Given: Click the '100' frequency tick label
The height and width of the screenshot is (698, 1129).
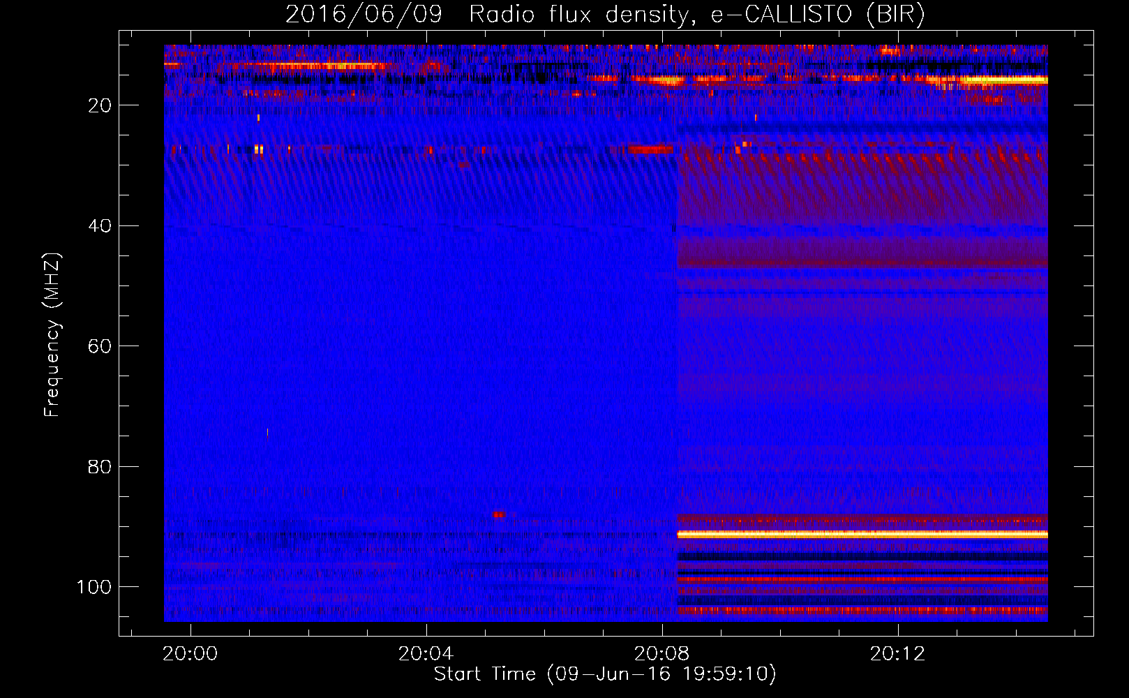Looking at the screenshot, I should point(94,587).
